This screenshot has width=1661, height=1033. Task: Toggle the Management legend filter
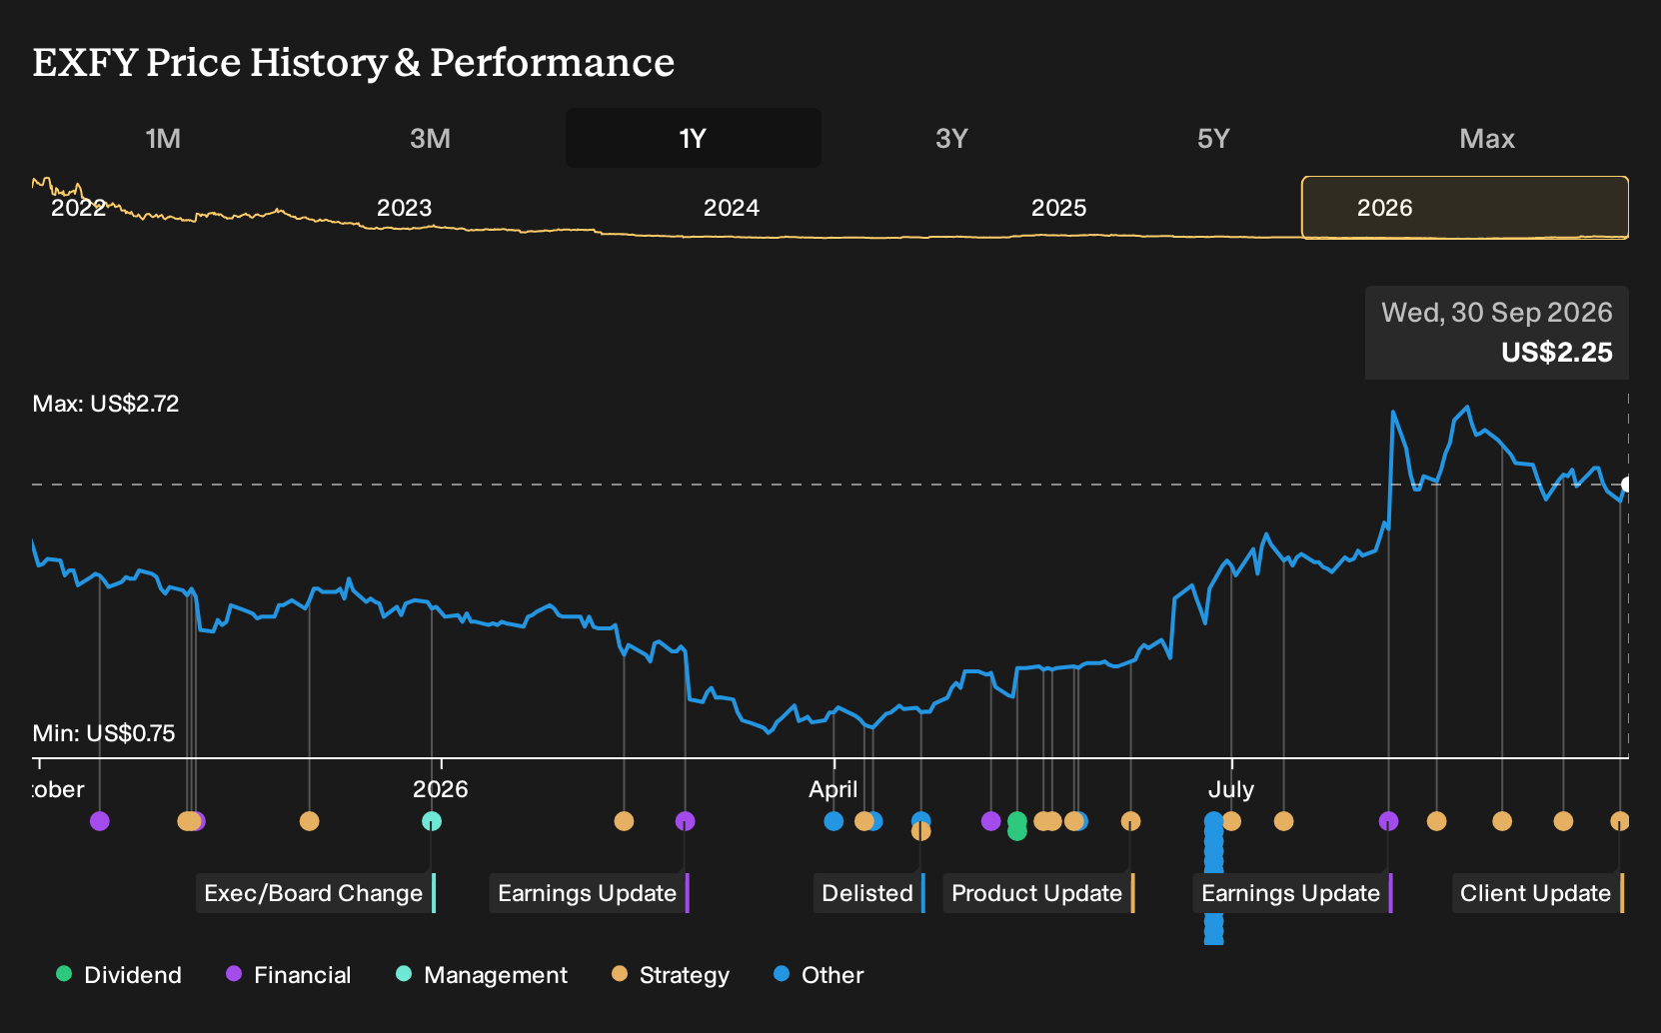pyautogui.click(x=482, y=975)
